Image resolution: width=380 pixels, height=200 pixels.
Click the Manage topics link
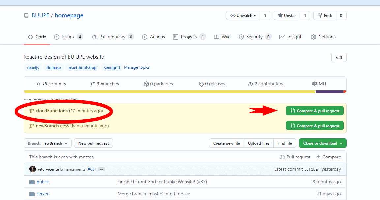pyautogui.click(x=137, y=67)
